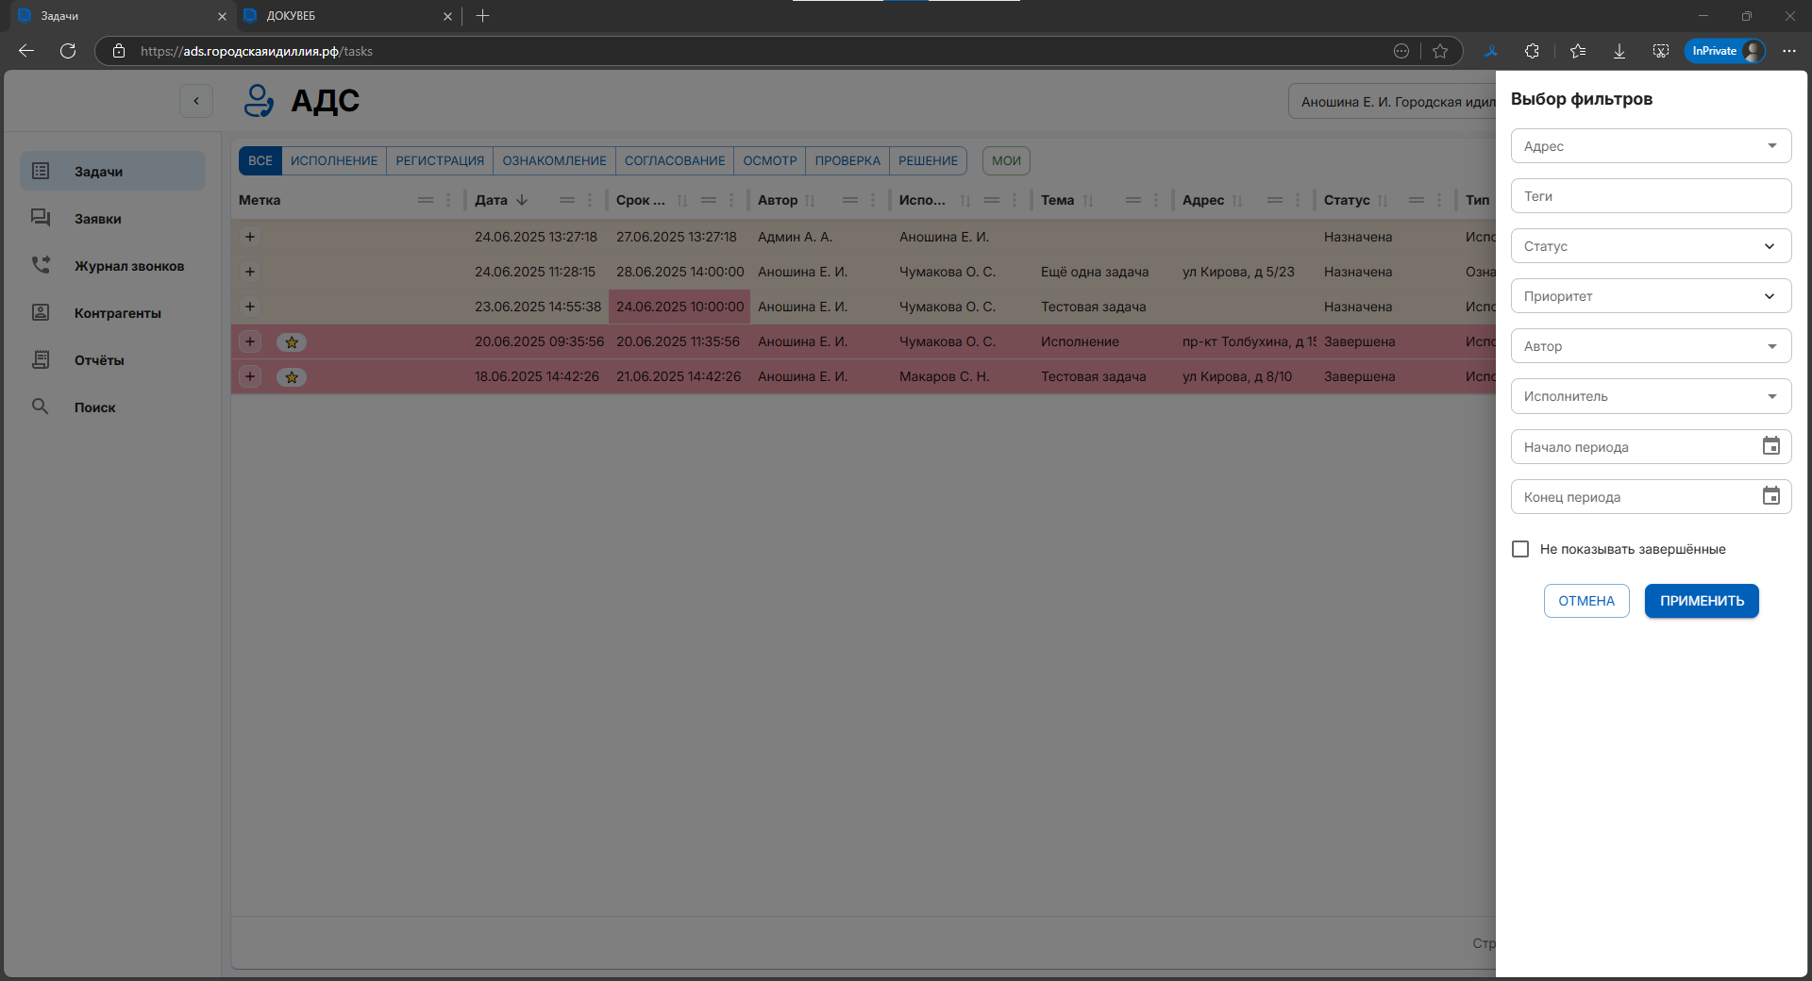The height and width of the screenshot is (981, 1812).
Task: Open calendar picker for Конец периода
Action: 1770,496
